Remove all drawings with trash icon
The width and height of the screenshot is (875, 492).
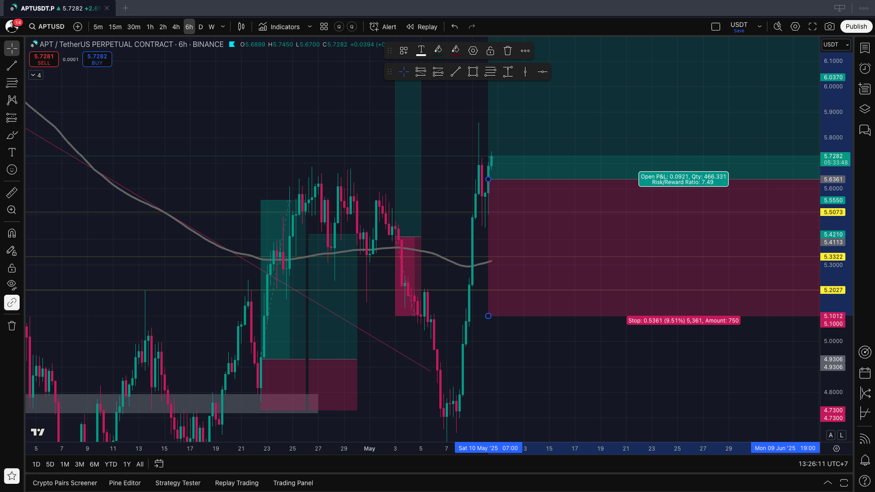[x=11, y=326]
